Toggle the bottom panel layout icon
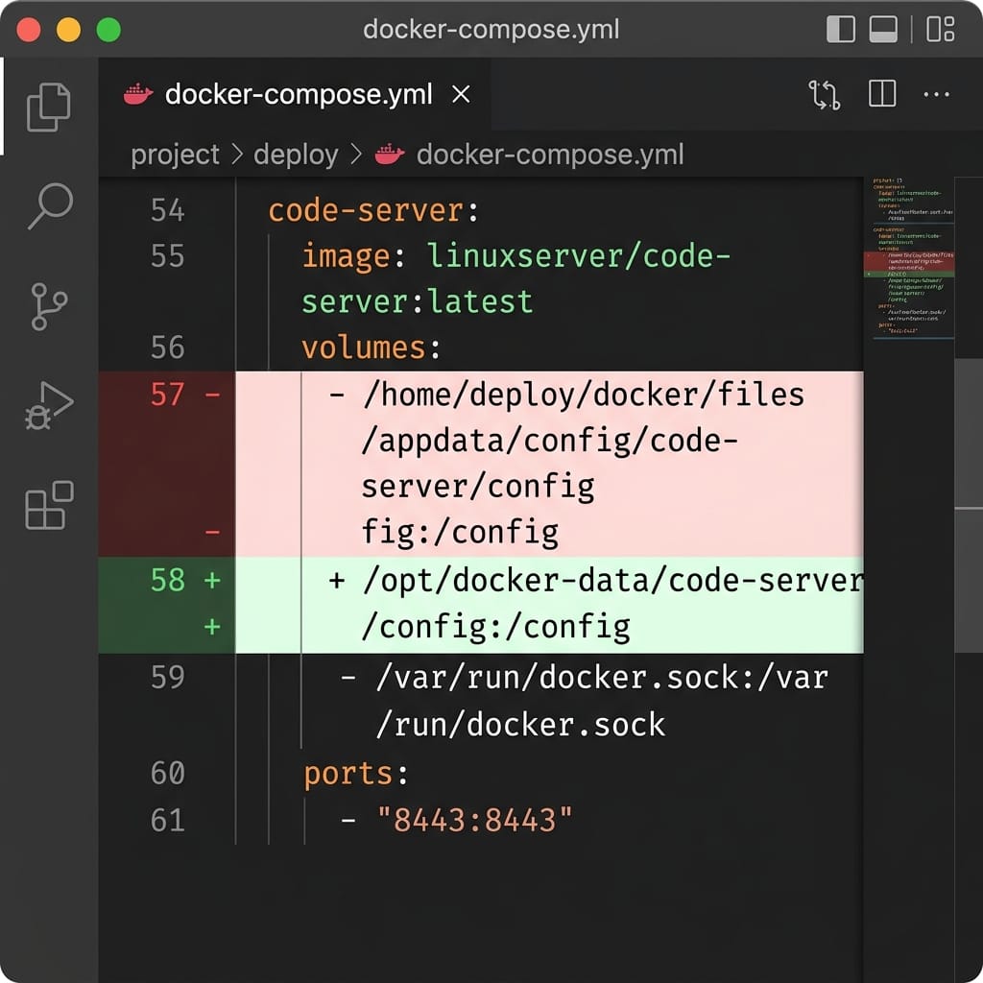Image resolution: width=983 pixels, height=983 pixels. point(883,29)
